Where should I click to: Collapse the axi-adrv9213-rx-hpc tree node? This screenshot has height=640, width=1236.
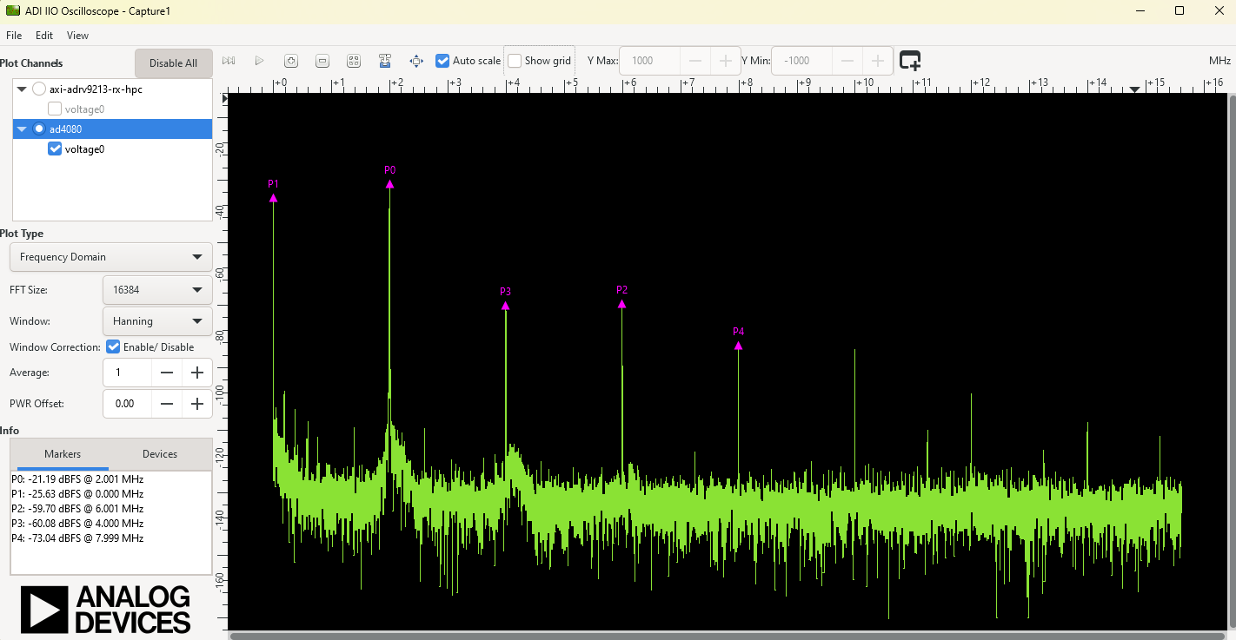click(x=22, y=89)
